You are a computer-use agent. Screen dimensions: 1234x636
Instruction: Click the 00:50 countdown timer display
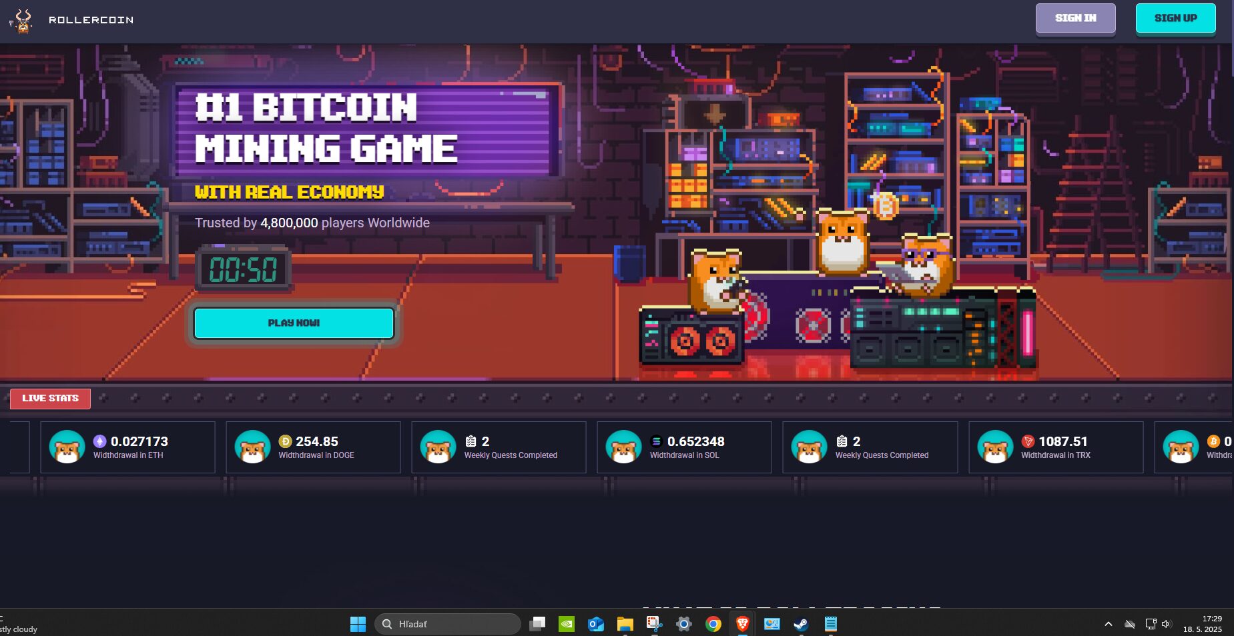243,270
